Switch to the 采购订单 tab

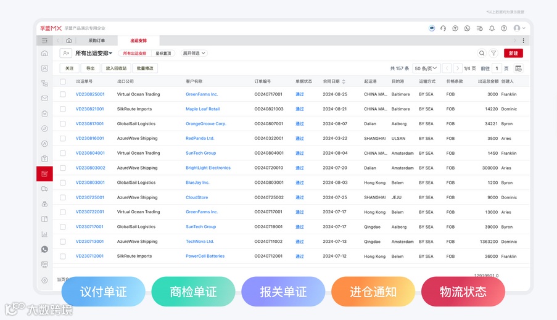[x=97, y=41]
